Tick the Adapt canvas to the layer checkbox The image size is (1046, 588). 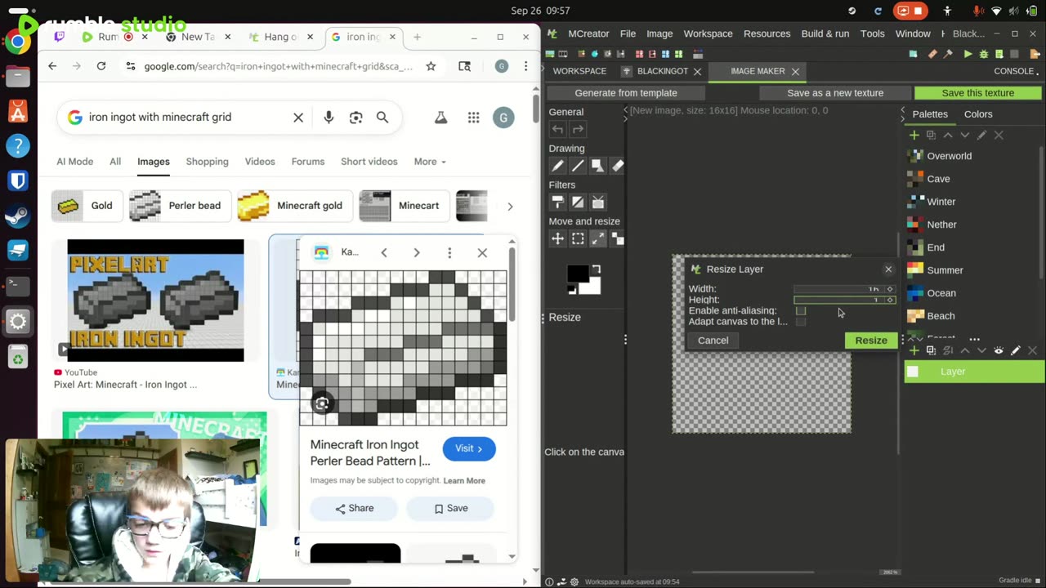coord(801,321)
